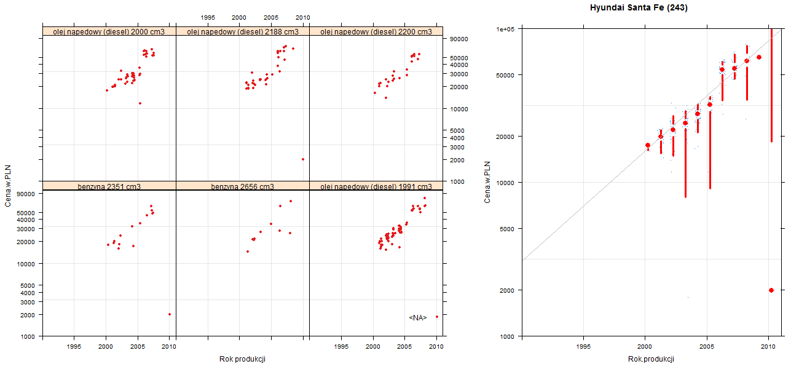Click the large red outlier dot at 2000 PLN in the Hyundai plot

click(x=771, y=290)
